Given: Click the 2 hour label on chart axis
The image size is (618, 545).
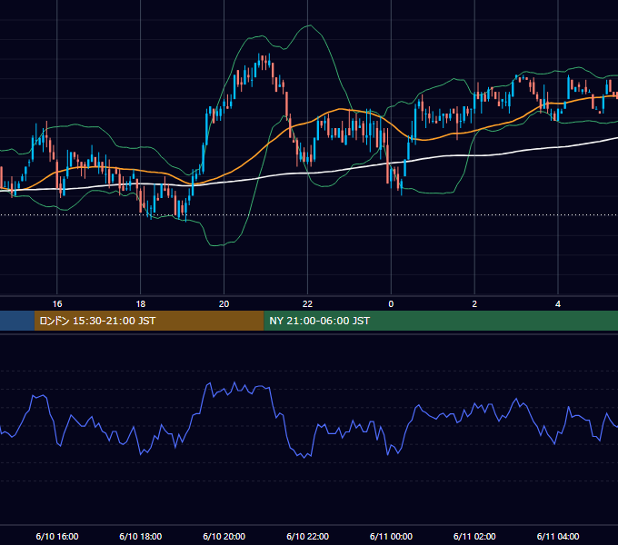Looking at the screenshot, I should pyautogui.click(x=474, y=303).
